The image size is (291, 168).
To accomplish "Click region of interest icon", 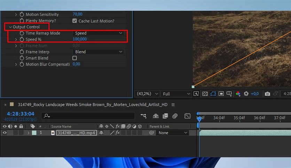I will (x=221, y=94).
